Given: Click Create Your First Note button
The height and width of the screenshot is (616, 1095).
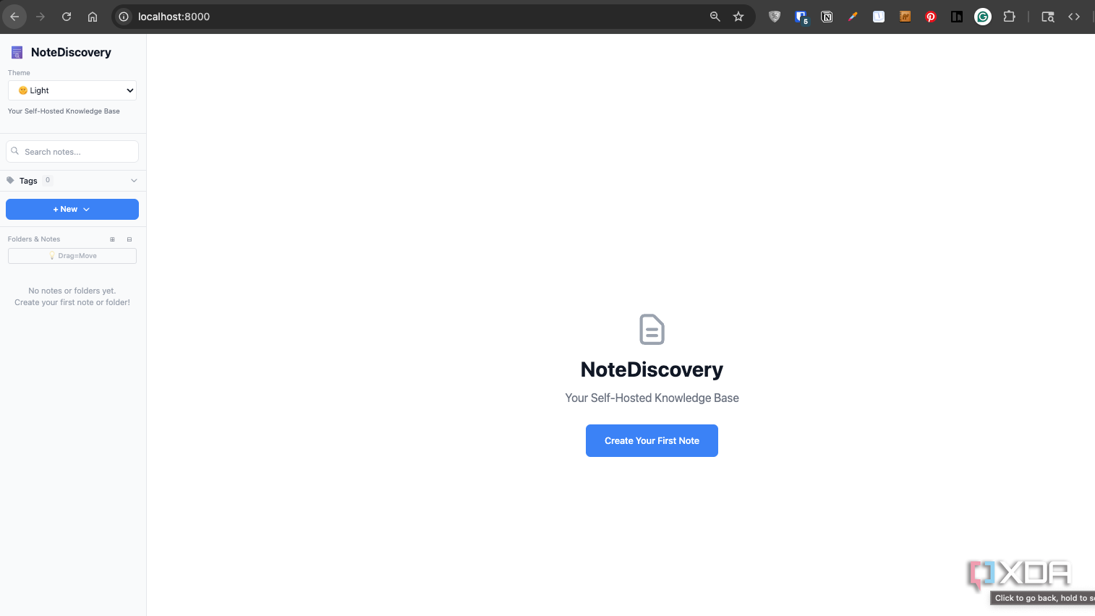Looking at the screenshot, I should click(x=652, y=440).
